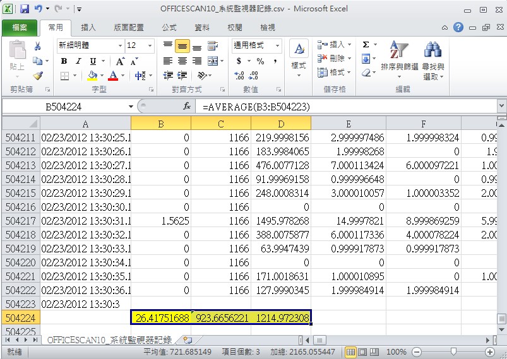Toggle italic formatting

pyautogui.click(x=78, y=61)
